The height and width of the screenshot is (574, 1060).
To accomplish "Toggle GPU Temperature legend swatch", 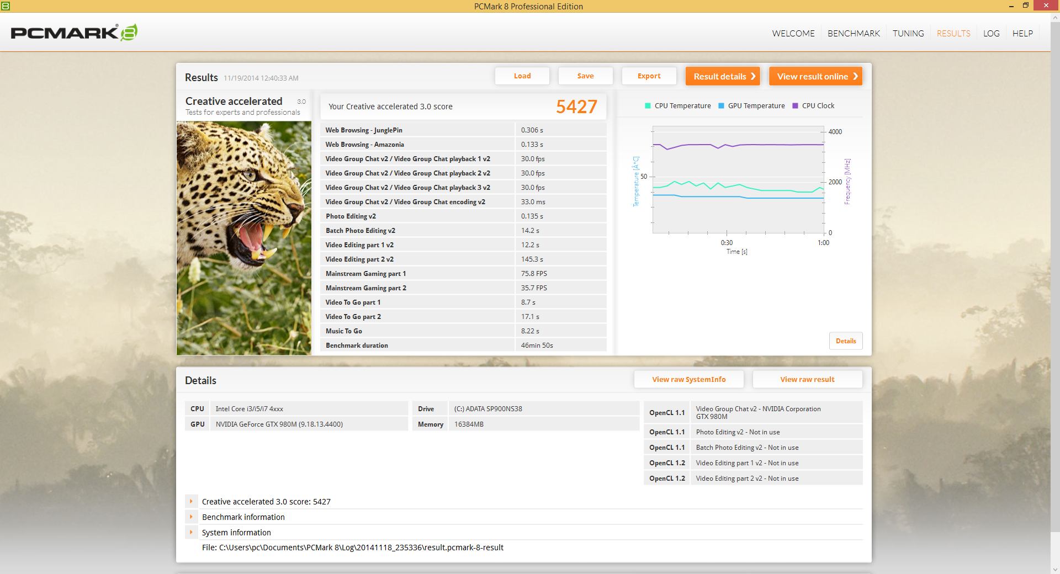I will (x=721, y=106).
